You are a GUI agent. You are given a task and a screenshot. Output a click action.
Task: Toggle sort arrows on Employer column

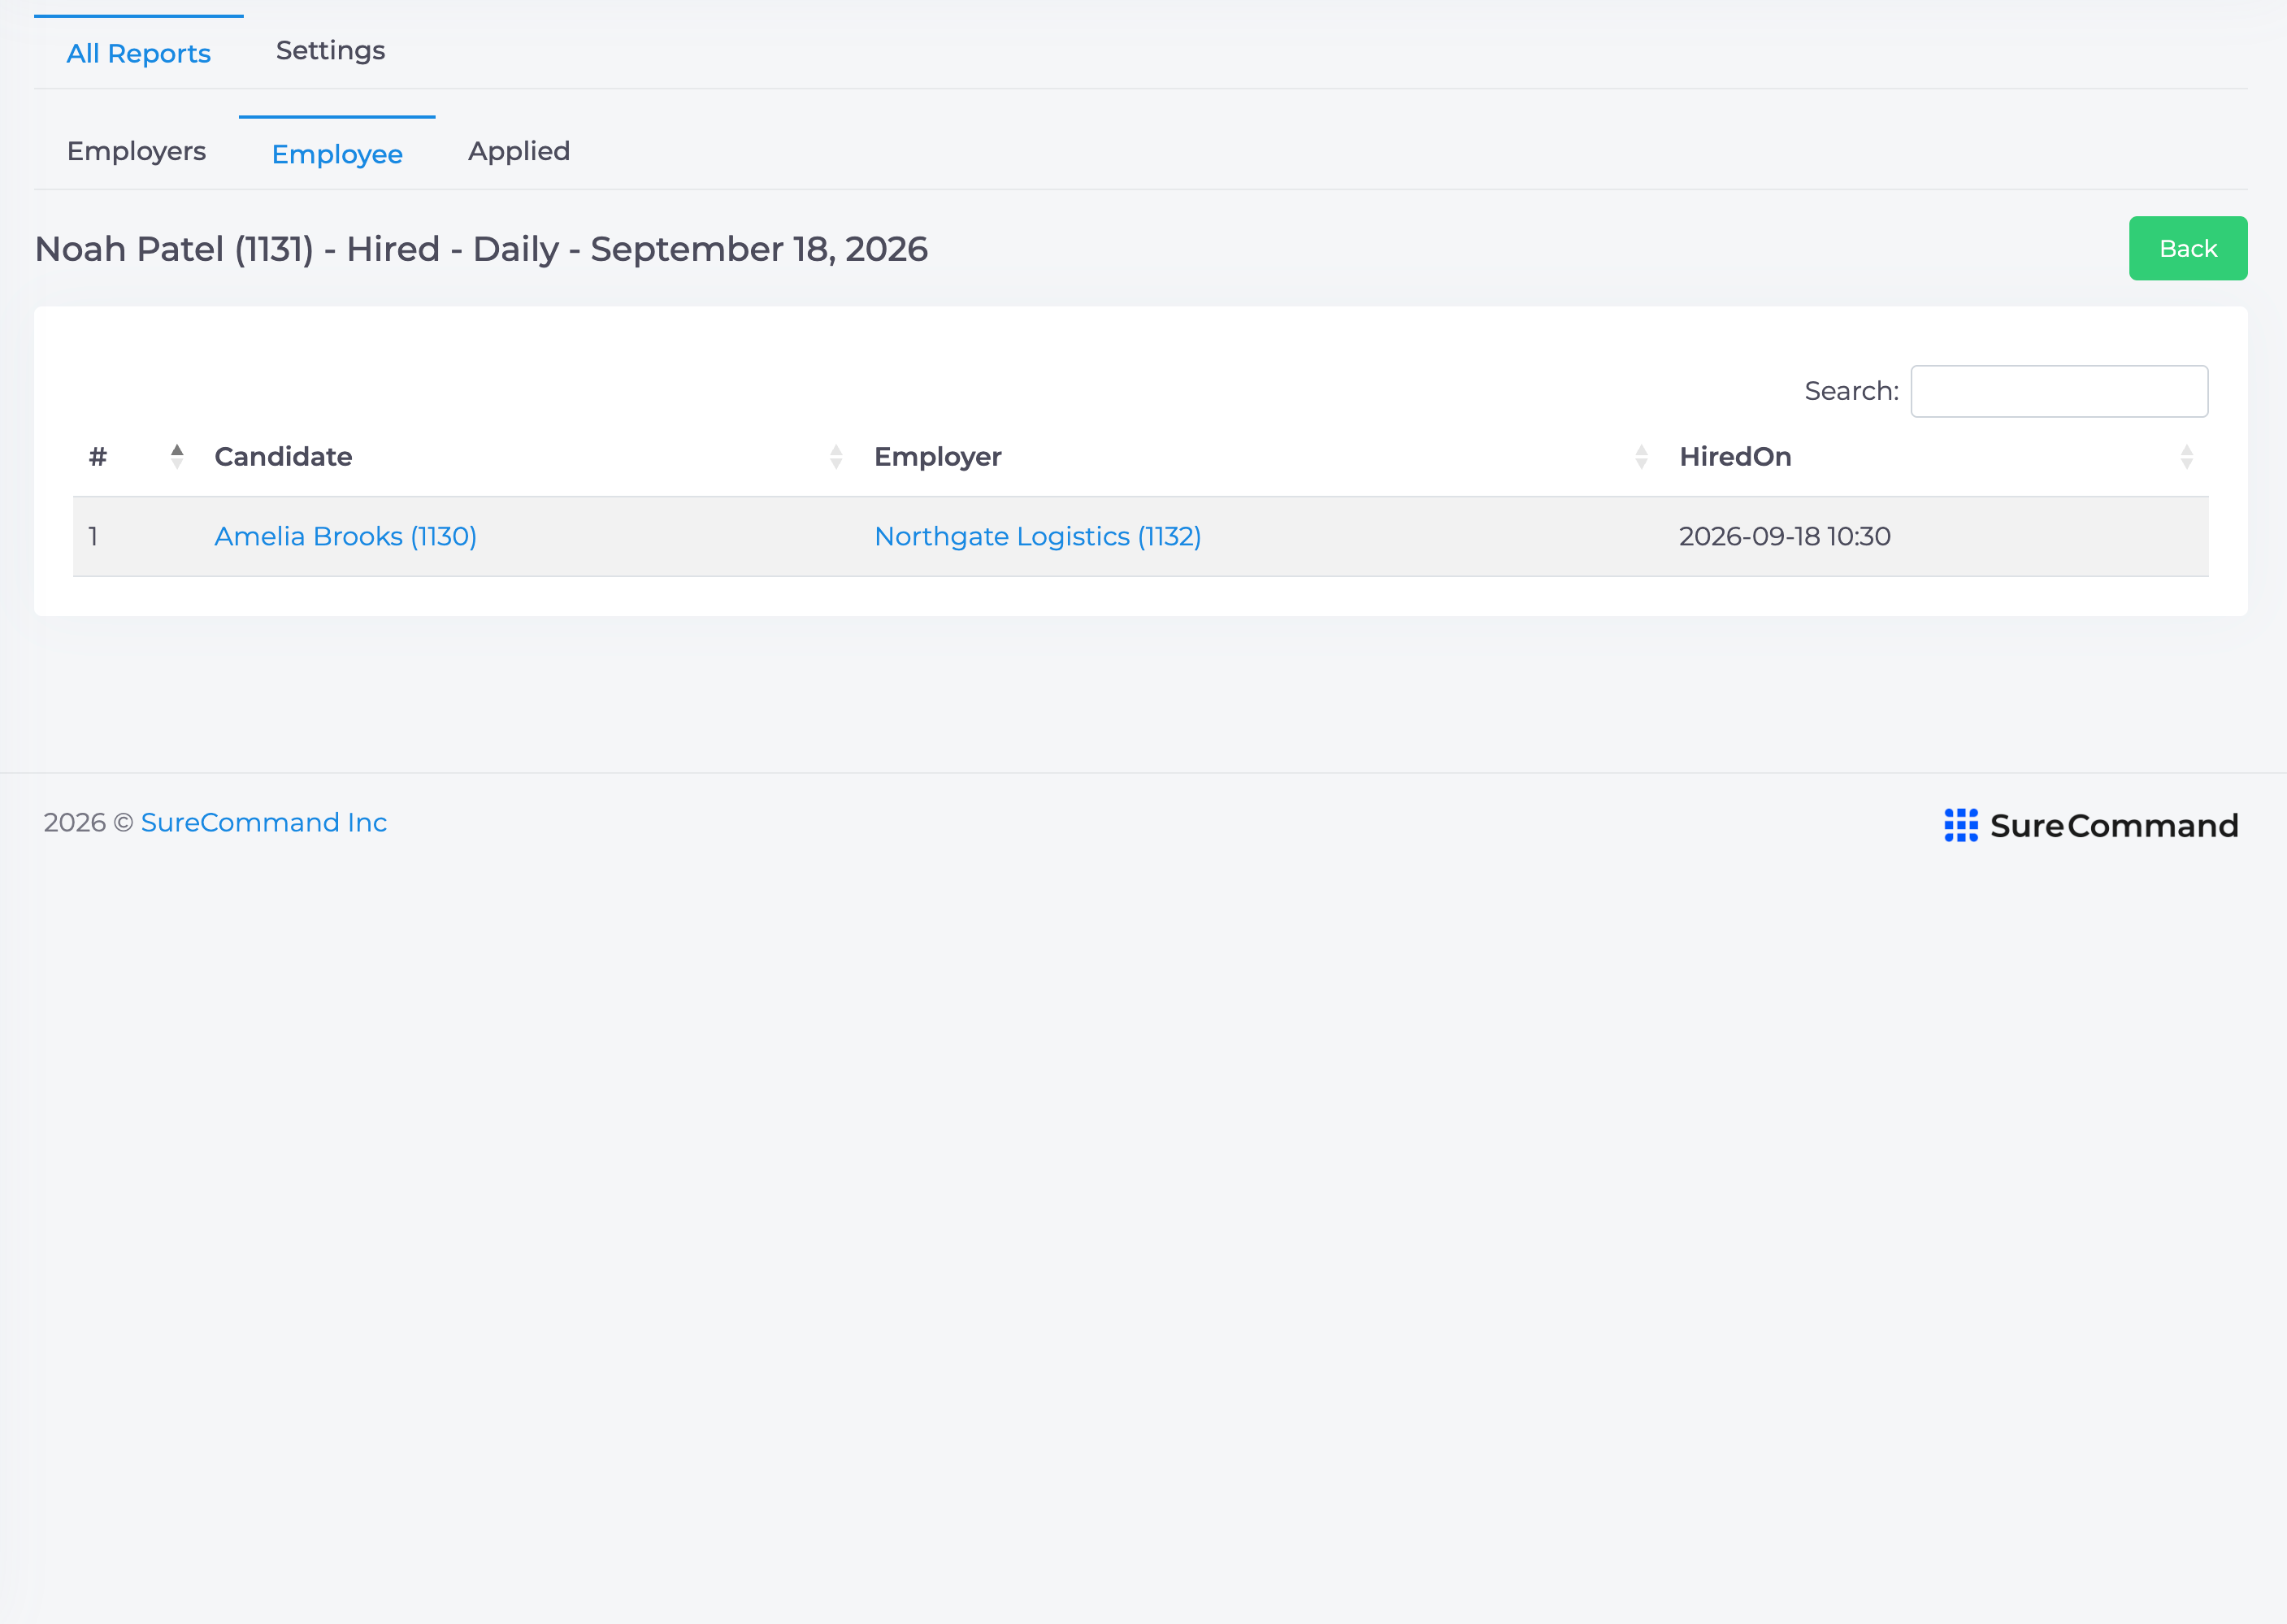(1641, 456)
